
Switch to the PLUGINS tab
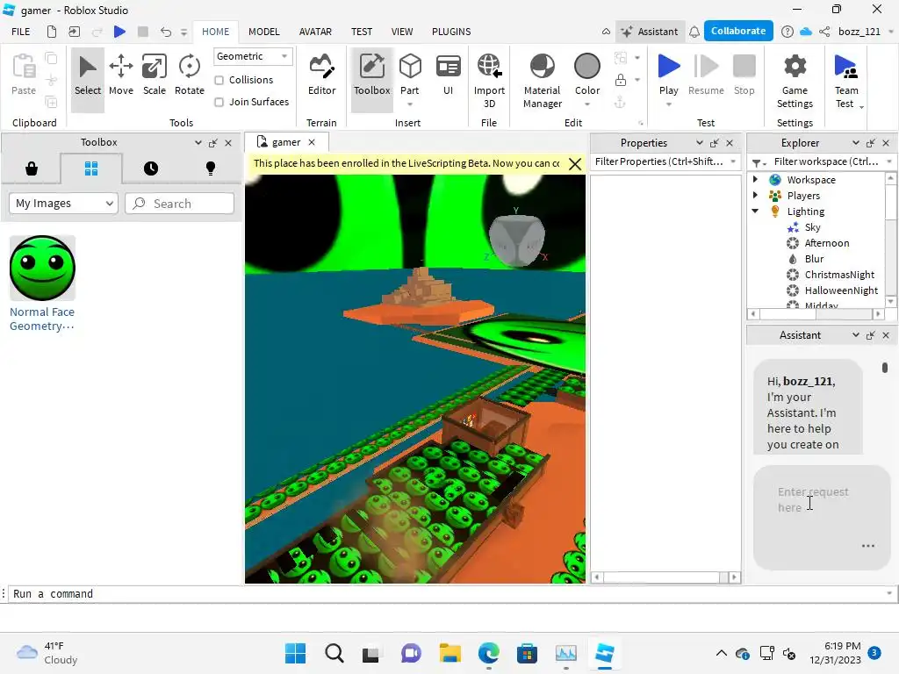(x=451, y=32)
